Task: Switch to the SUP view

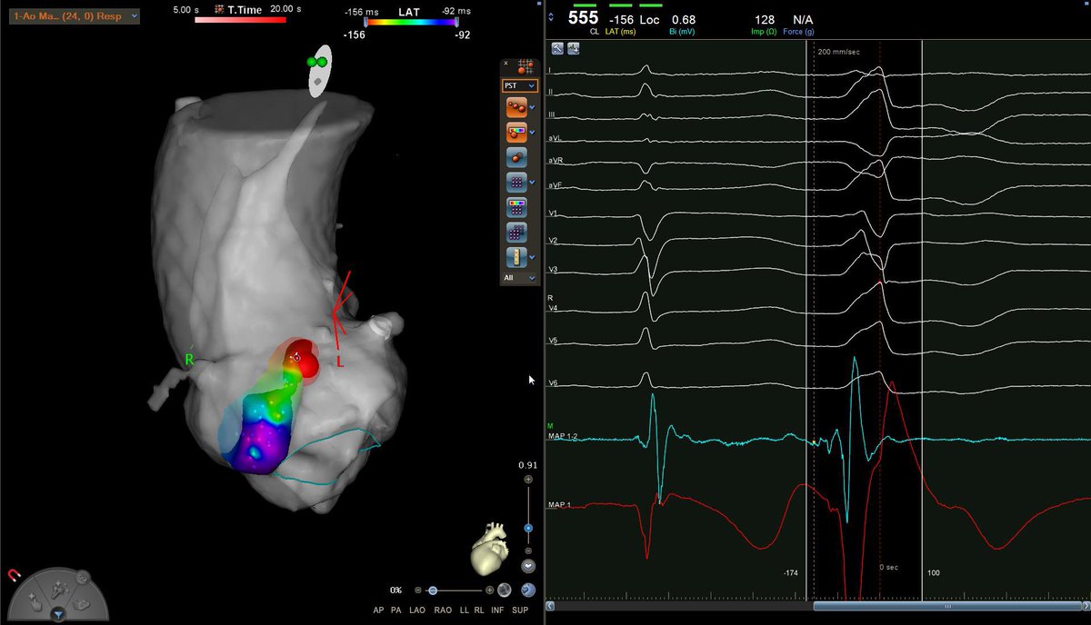Action: coord(519,610)
